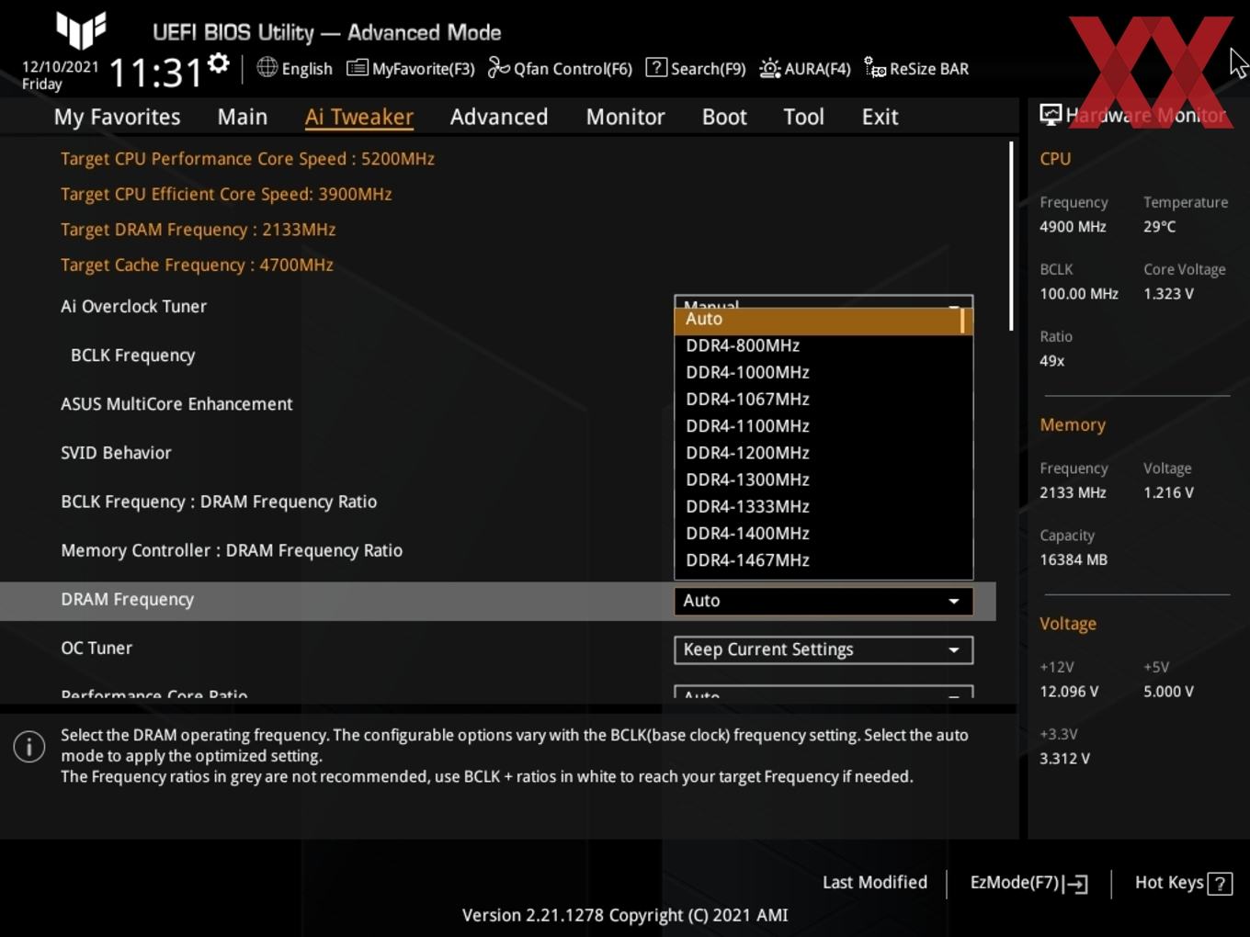
Task: Pick DDR4-1400MHz frequency
Action: pos(747,533)
